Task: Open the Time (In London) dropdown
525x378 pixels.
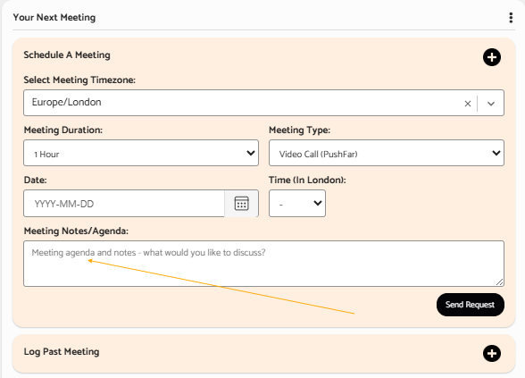Action: tap(297, 204)
